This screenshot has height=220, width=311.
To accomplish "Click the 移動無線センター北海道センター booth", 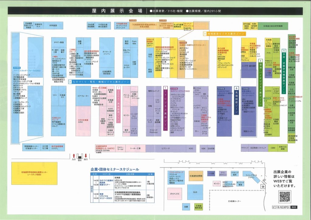I will click(31, 147).
